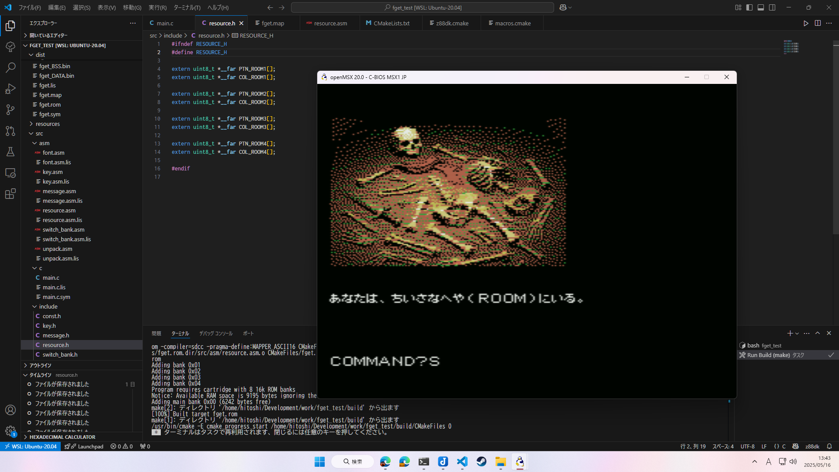Change the UTF-8 file encoding
Screen dimensions: 839x472
point(747,446)
